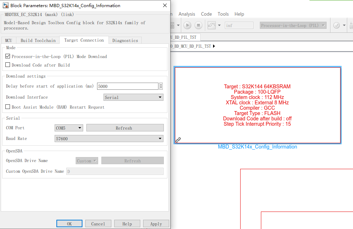
Task: Open the dropdown arrow beside the partly hidden list icon
Action: click(178, 25)
